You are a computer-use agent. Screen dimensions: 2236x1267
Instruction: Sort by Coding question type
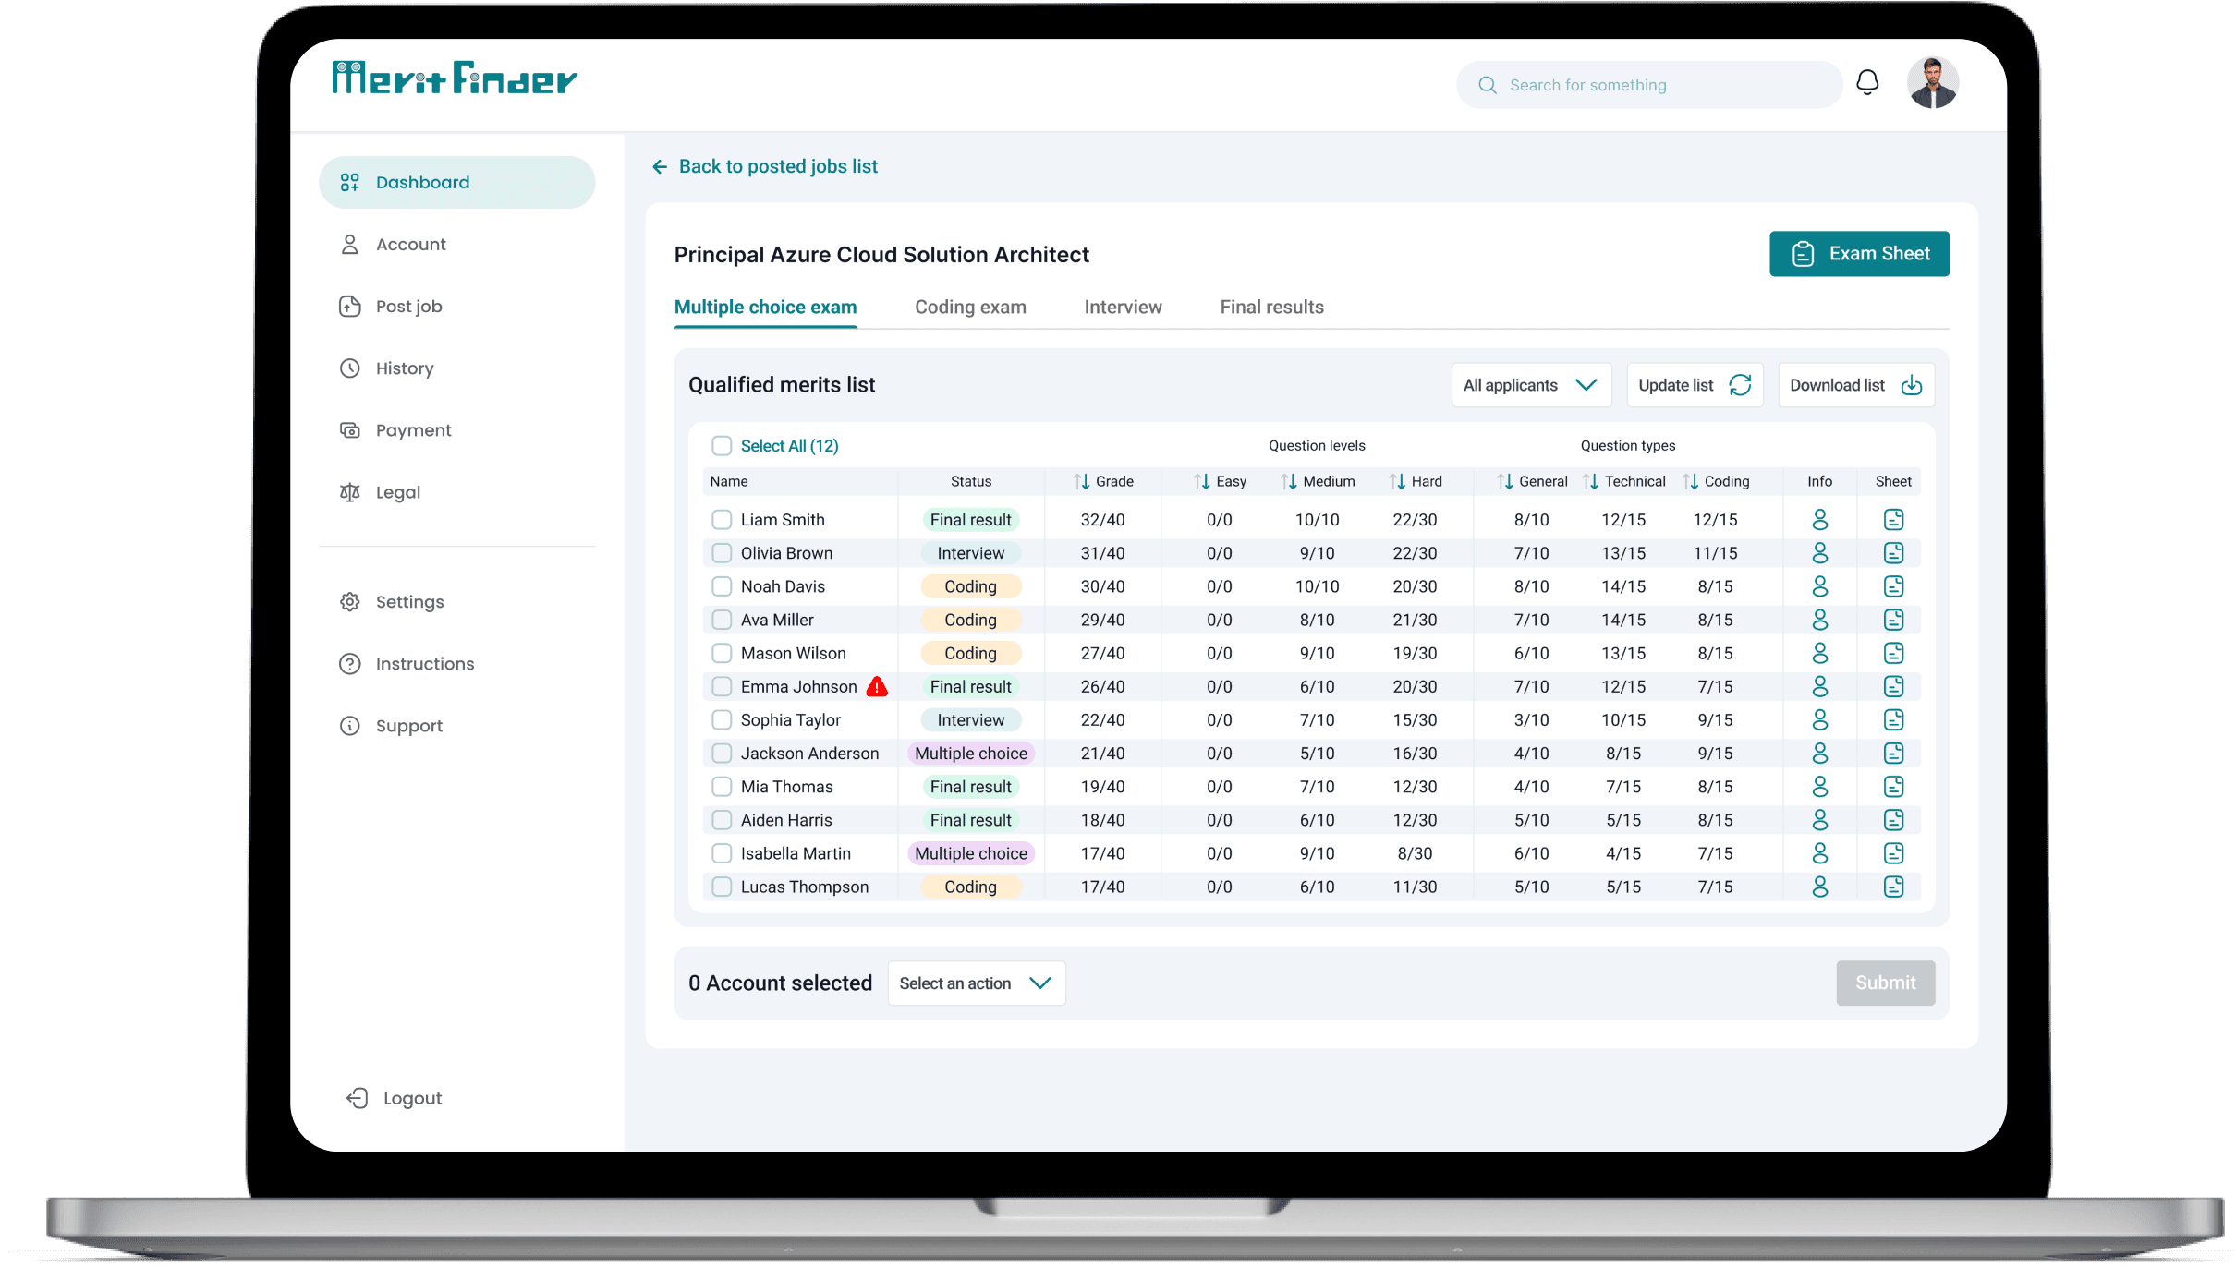[x=1690, y=481]
